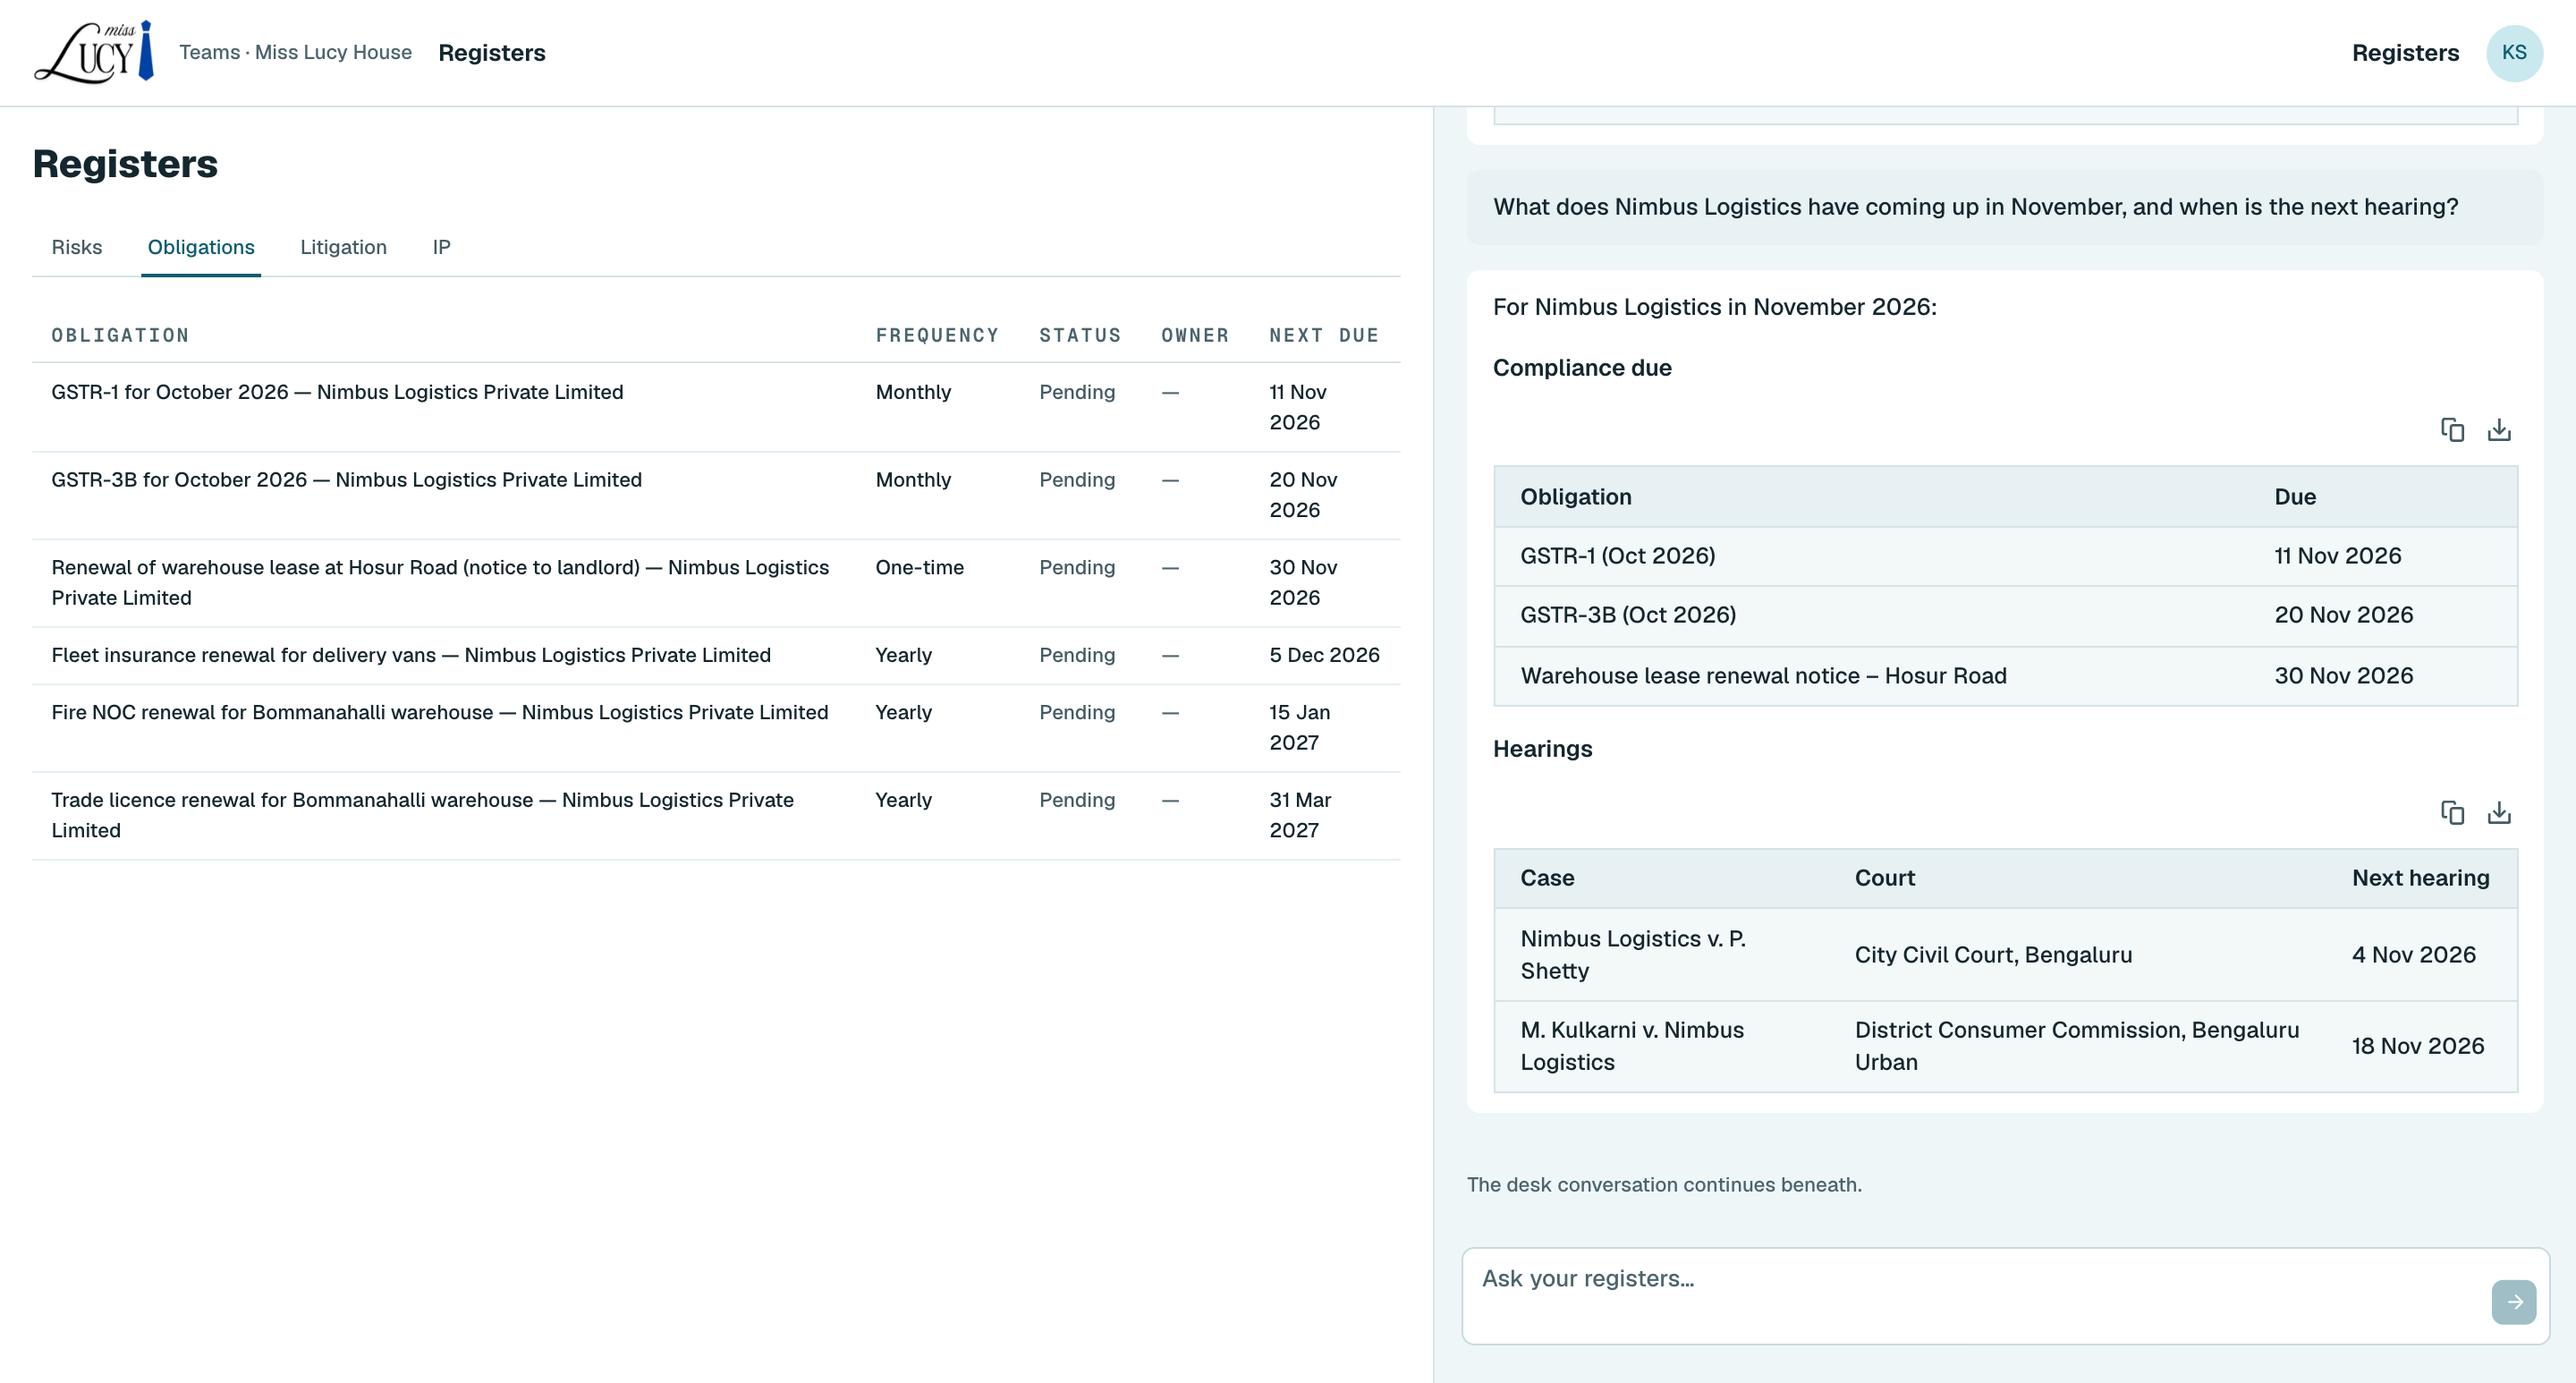Image resolution: width=2576 pixels, height=1383 pixels.
Task: Open GSTR-1 for October 2026 obligation
Action: [x=716, y=407]
